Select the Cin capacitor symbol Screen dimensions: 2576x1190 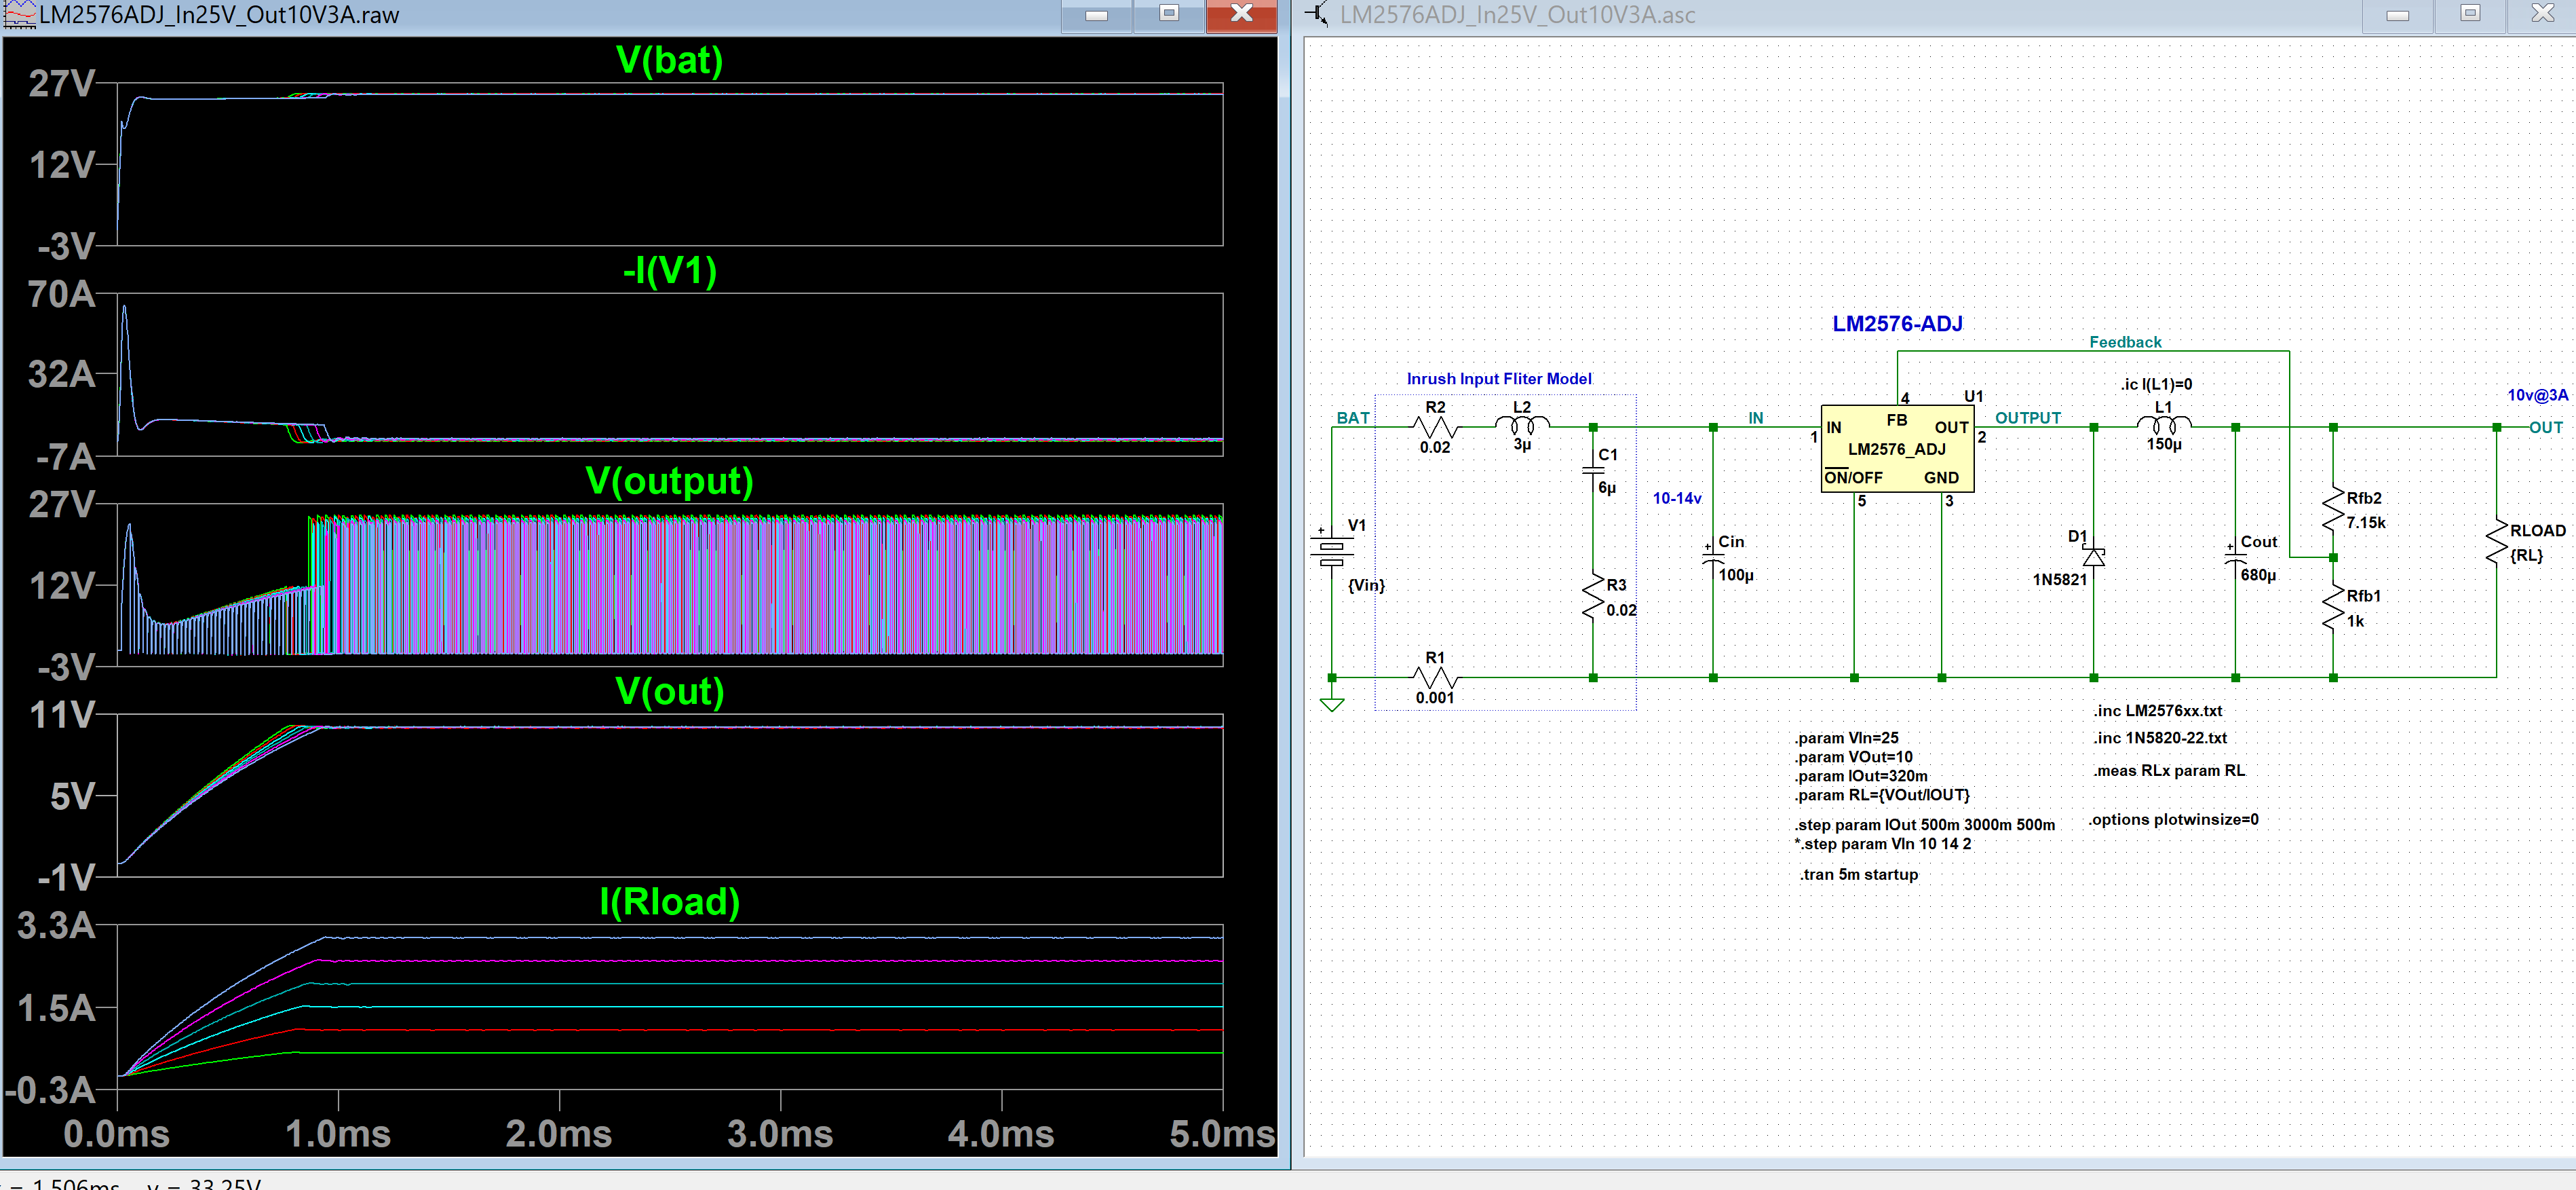point(1713,557)
